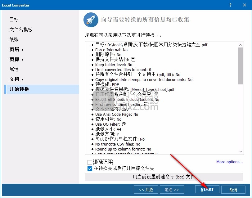
Task: Select the 开始转换 sidebar item
Action: 19,89
